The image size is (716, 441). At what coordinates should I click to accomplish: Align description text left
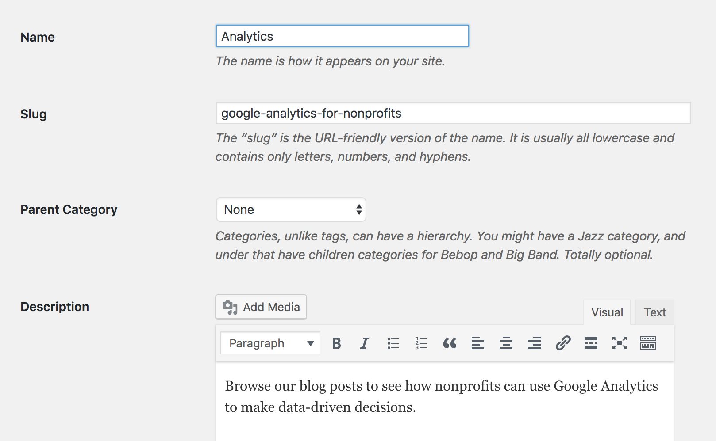tap(478, 343)
